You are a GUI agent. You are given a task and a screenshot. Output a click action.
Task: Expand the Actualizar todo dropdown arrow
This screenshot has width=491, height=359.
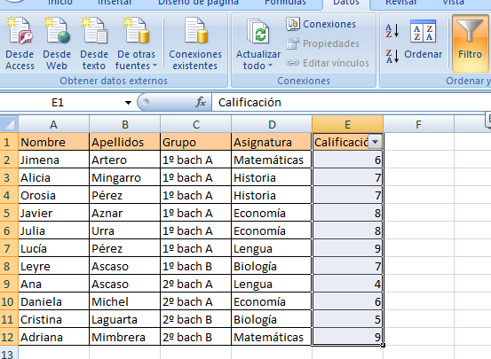pos(271,66)
